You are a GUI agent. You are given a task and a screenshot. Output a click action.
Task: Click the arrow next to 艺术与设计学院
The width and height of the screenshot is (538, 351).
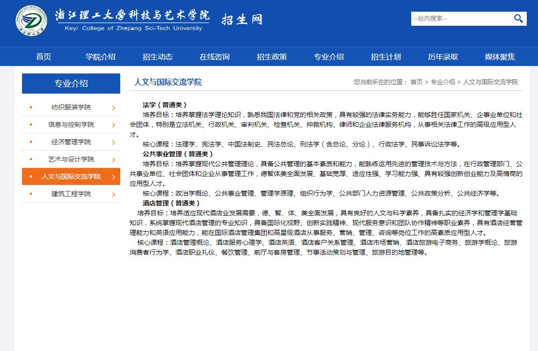point(114,160)
